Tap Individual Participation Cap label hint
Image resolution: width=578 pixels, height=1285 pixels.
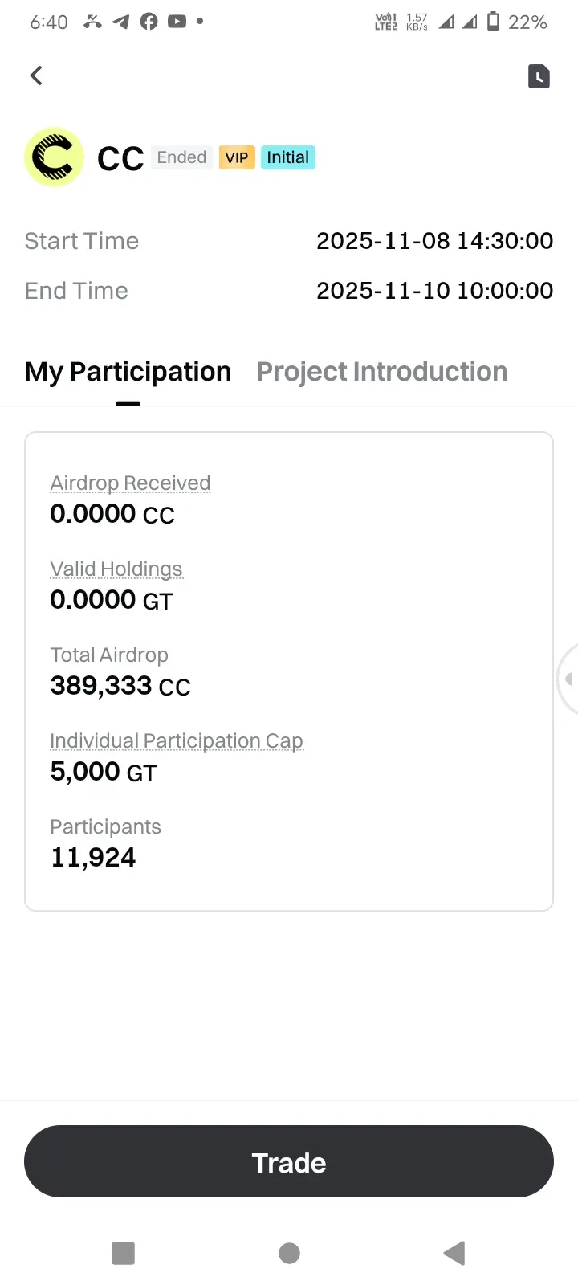(x=177, y=740)
